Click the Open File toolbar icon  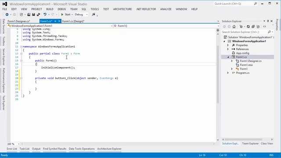[29, 14]
